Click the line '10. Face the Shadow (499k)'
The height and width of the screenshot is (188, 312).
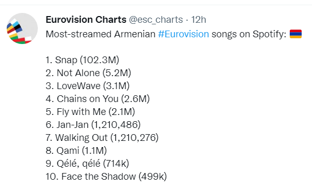tap(106, 177)
